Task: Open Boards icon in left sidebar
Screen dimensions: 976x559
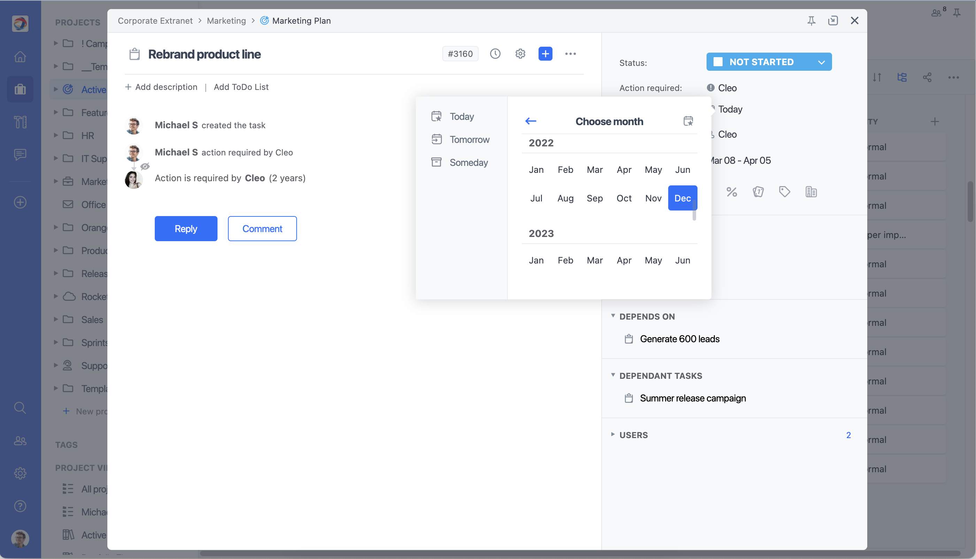Action: point(20,122)
